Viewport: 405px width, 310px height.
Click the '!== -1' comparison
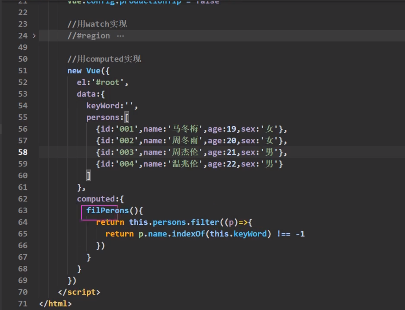[291, 234]
